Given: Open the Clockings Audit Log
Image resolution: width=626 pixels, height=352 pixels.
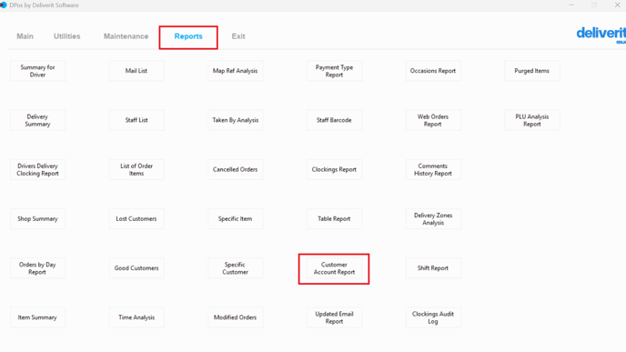Looking at the screenshot, I should (x=433, y=317).
